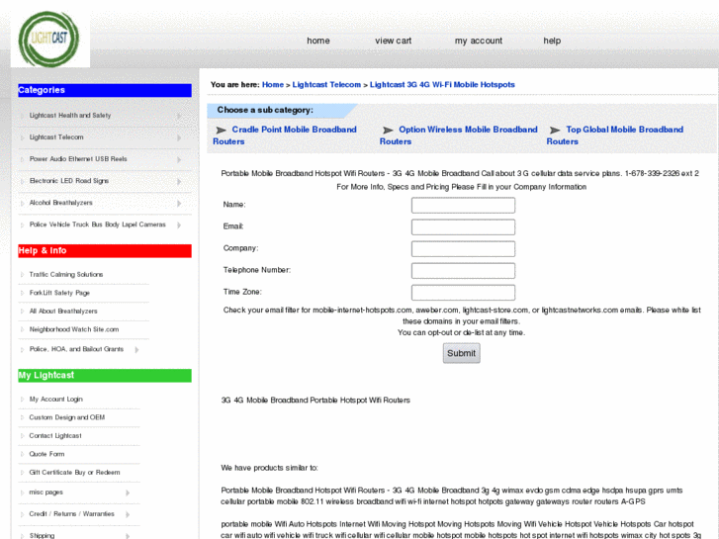The image size is (719, 539).
Task: Select Police Vehicle Truck Bus Body Lapel Cameras
Action: pos(97,225)
